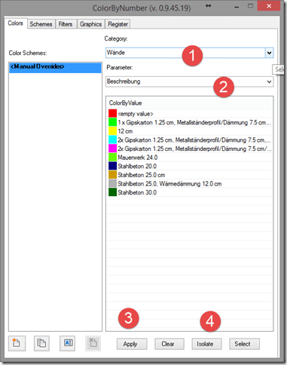The height and width of the screenshot is (365, 287).
Task: Click the Isolate button
Action: click(206, 344)
